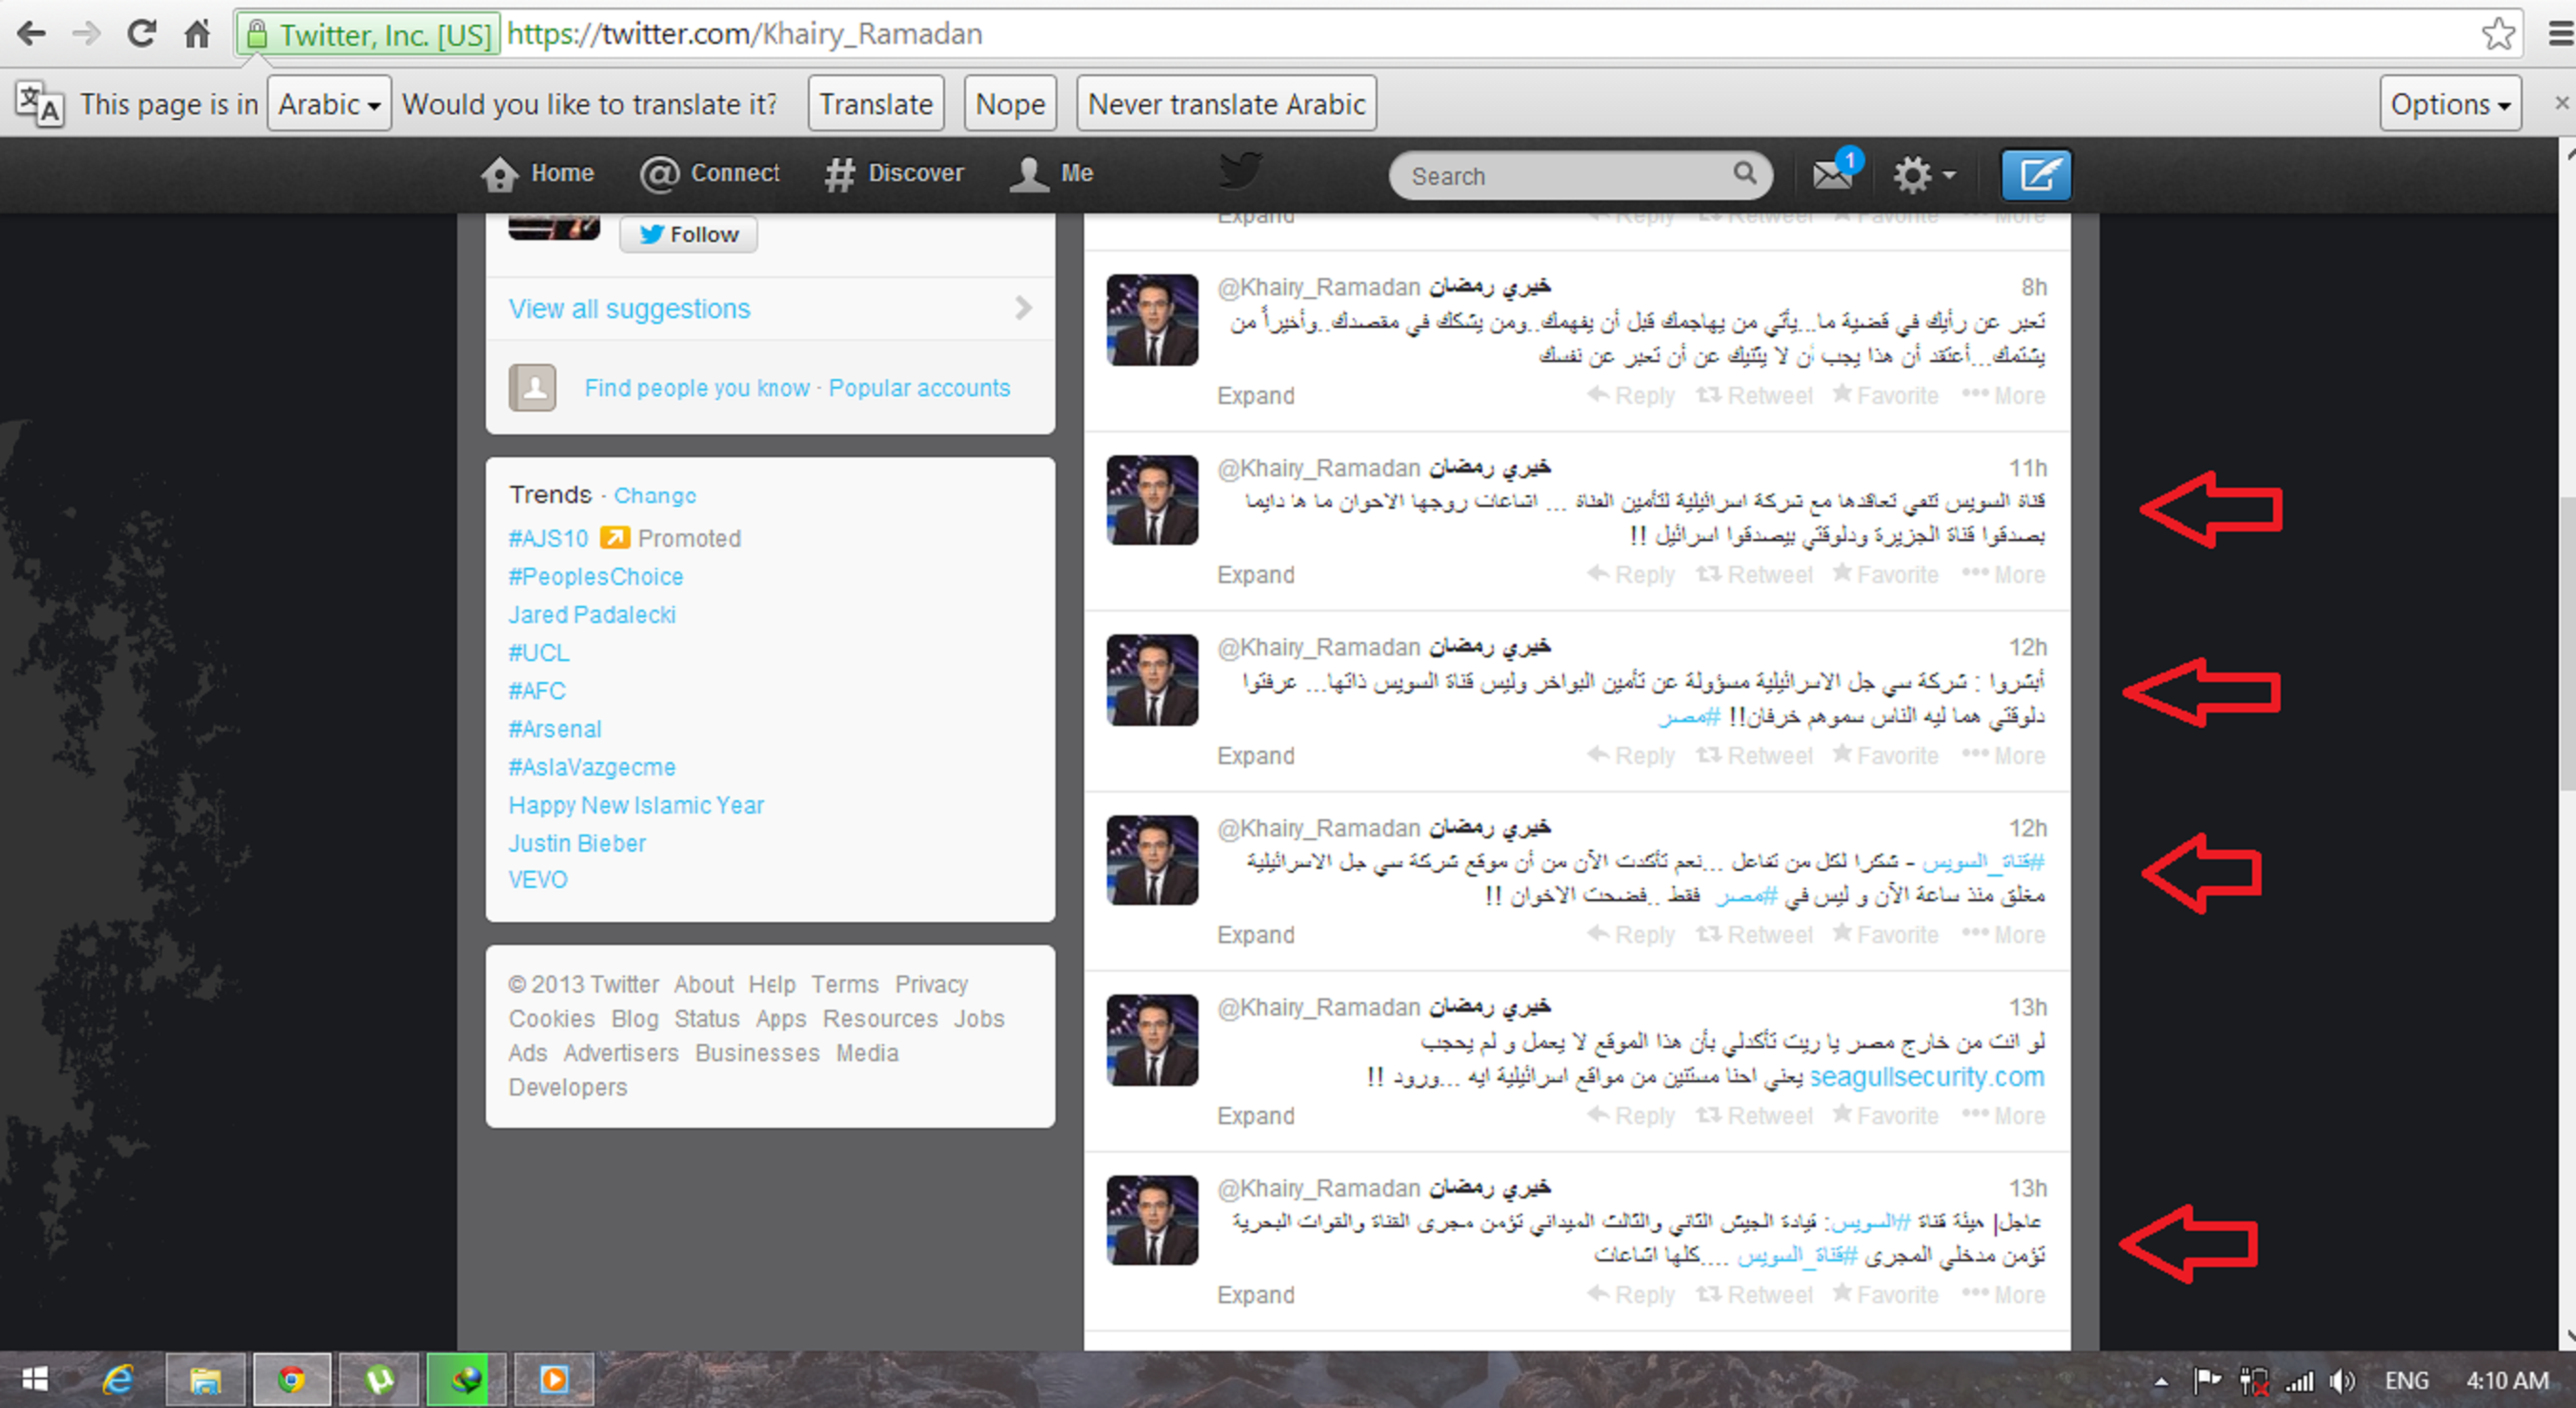Open the Arabic language dropdown
The image size is (2576, 1408).
pos(329,104)
